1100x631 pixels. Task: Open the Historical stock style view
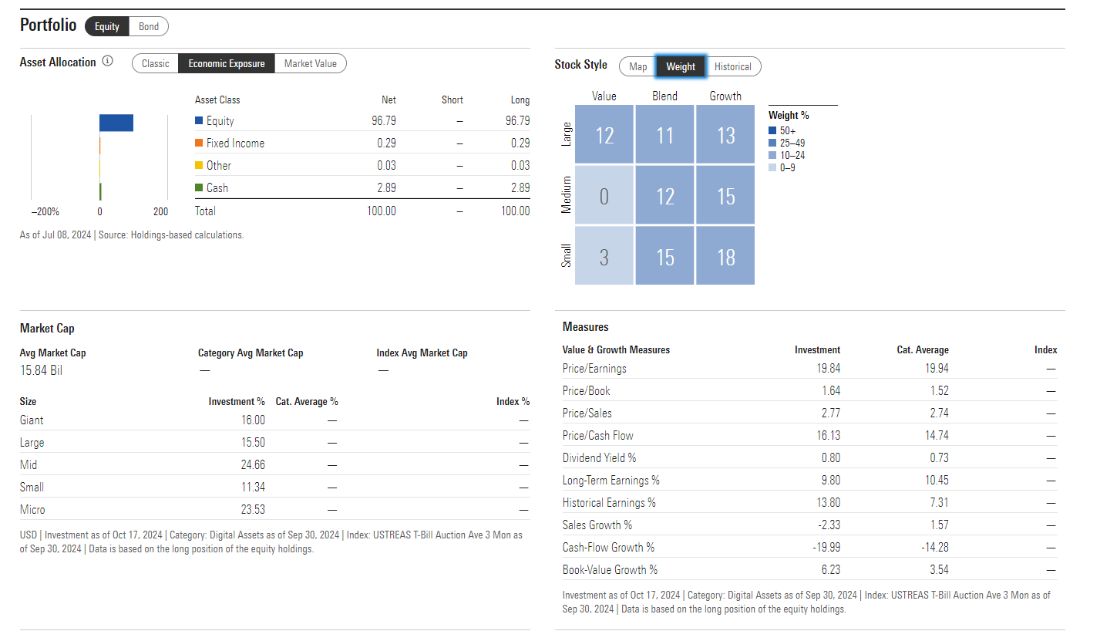732,66
